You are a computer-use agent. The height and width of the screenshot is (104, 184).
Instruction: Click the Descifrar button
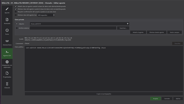pos(177,44)
